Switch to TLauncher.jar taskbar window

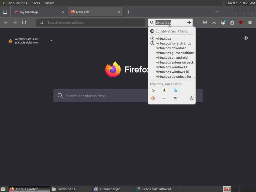113,189
